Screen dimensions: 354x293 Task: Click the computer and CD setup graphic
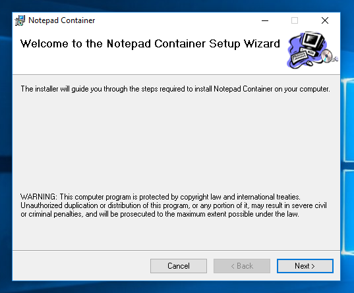coord(312,50)
